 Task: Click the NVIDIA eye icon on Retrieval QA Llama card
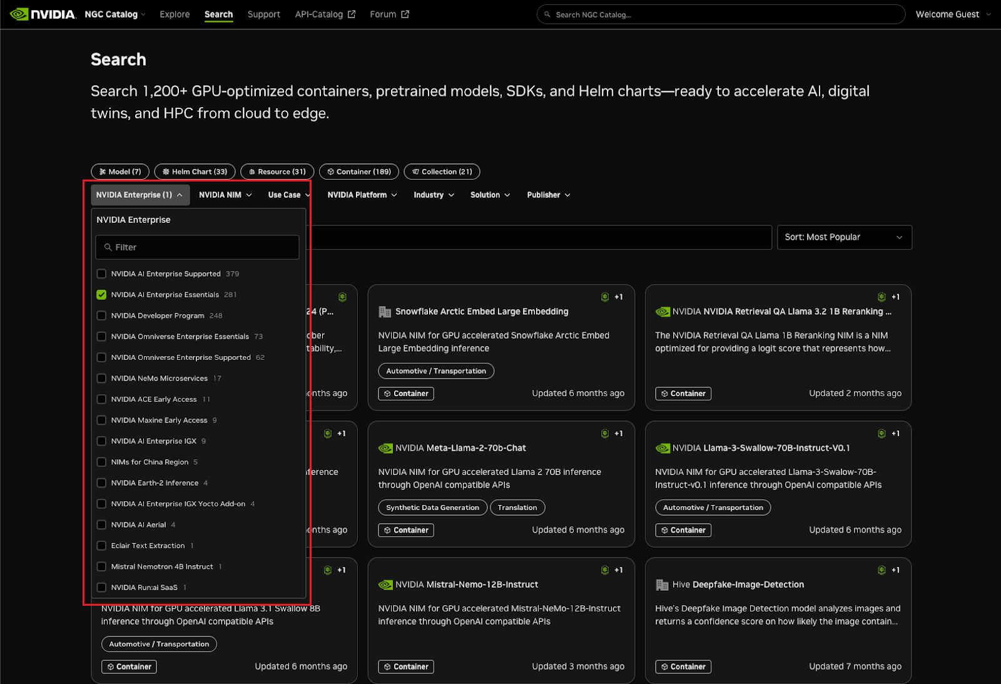pyautogui.click(x=663, y=312)
